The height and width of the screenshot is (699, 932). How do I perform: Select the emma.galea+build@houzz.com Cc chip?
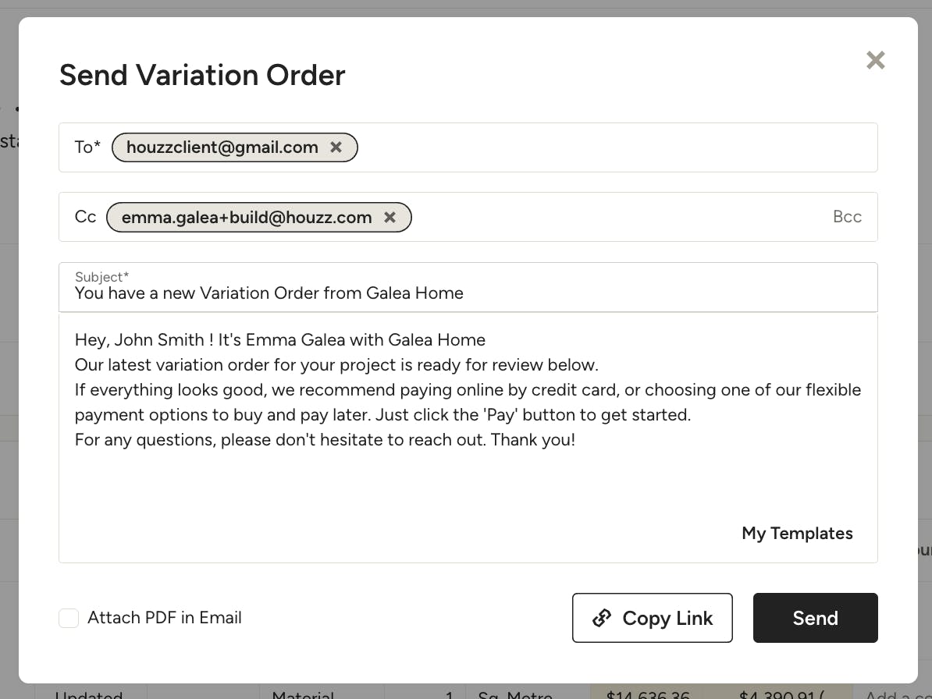point(247,218)
